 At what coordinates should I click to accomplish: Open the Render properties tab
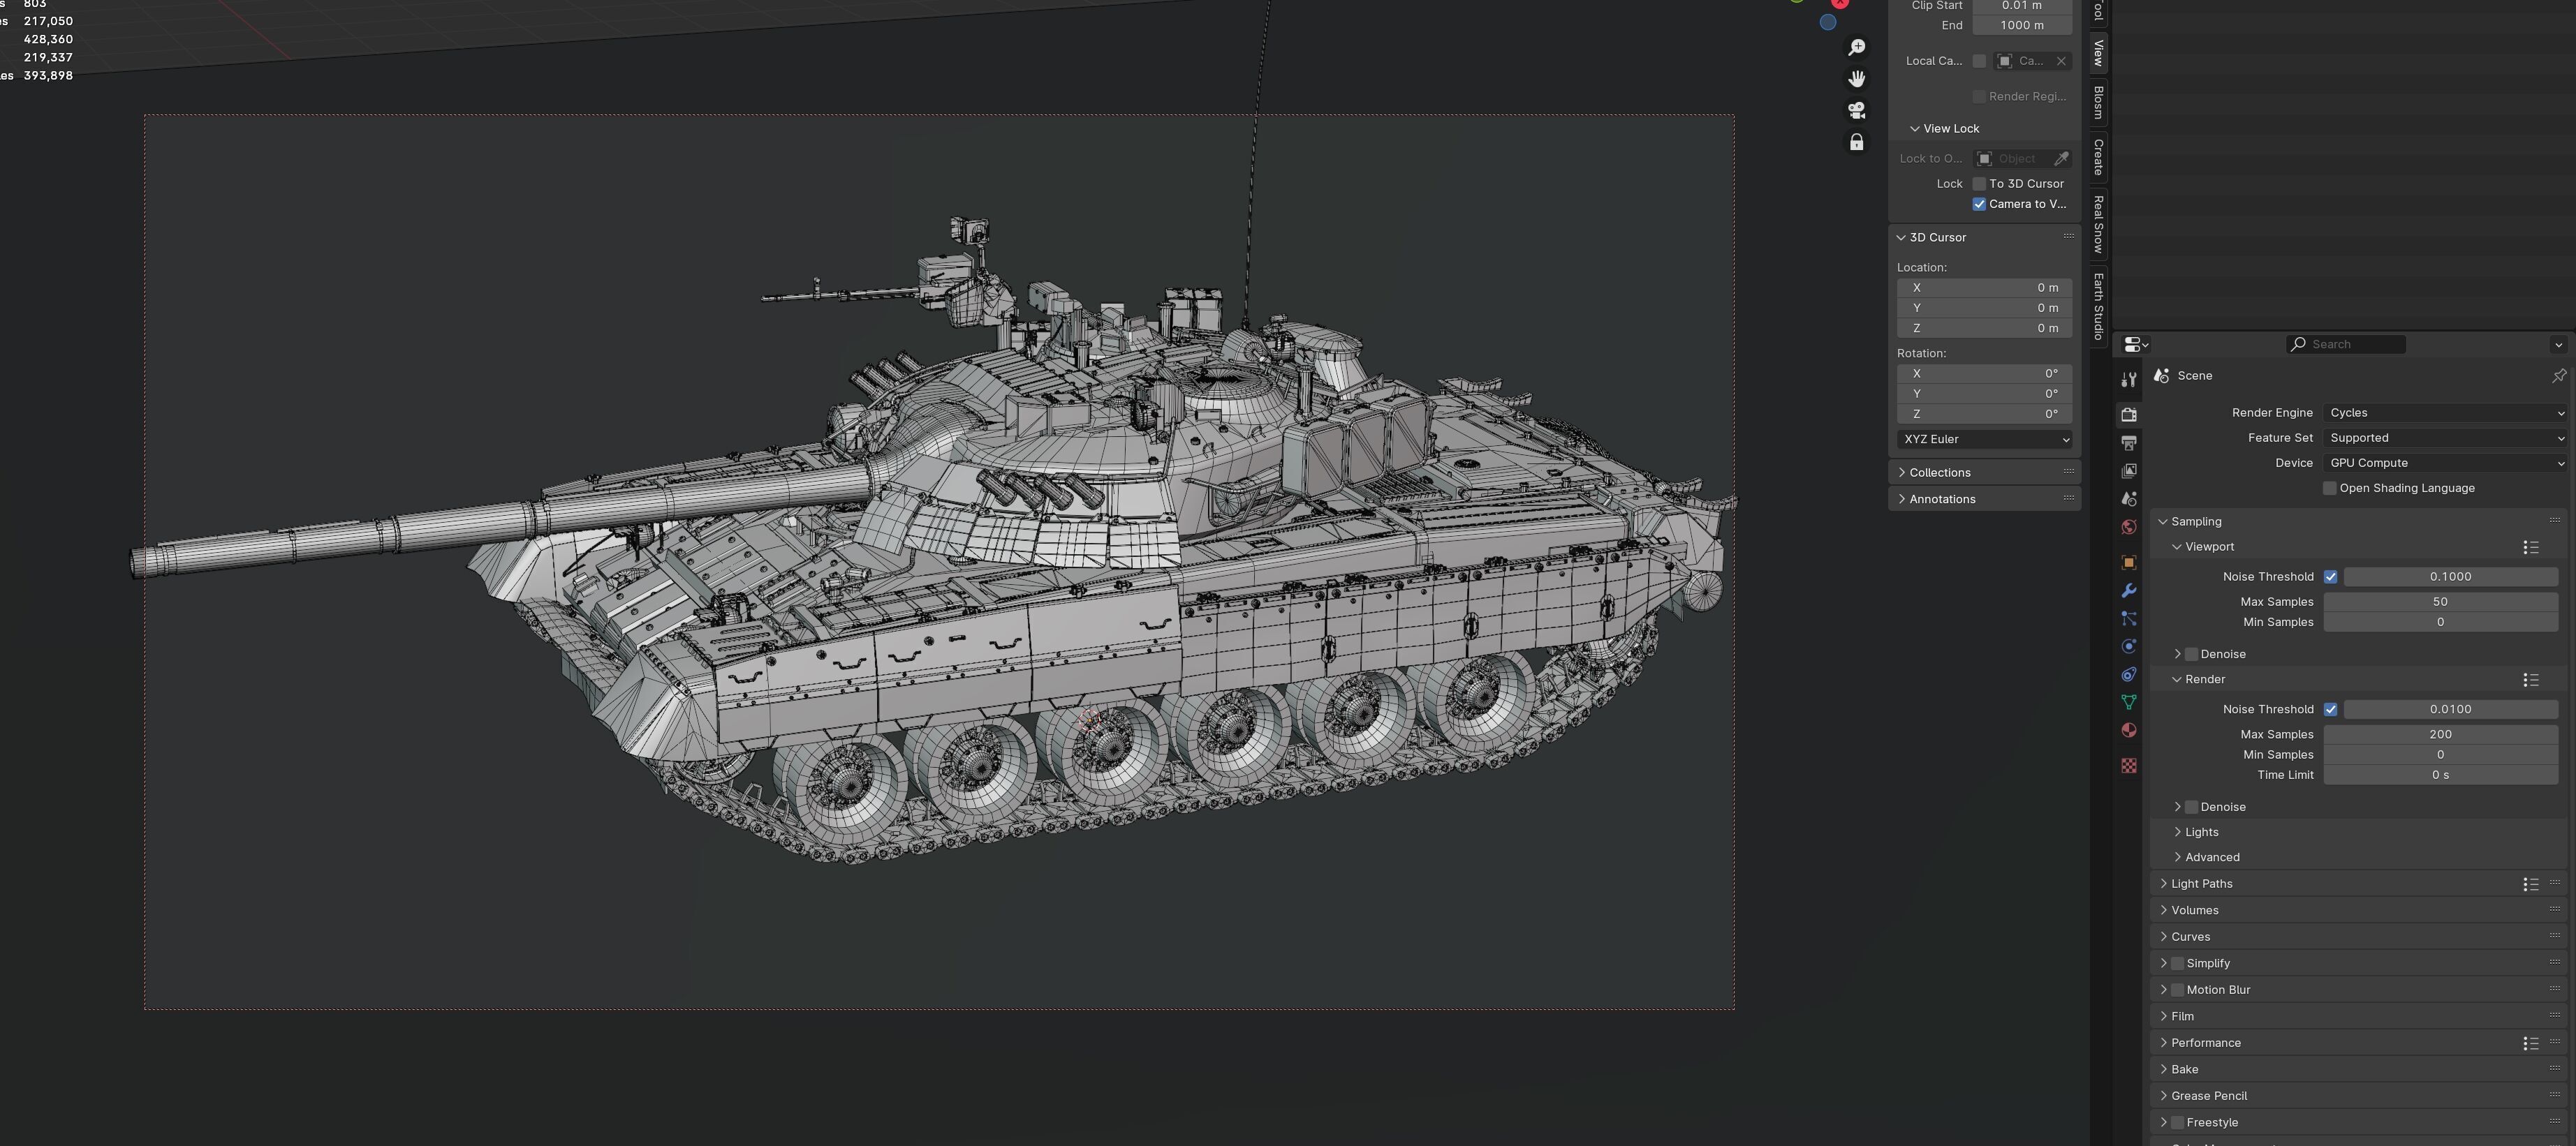pos(2129,414)
